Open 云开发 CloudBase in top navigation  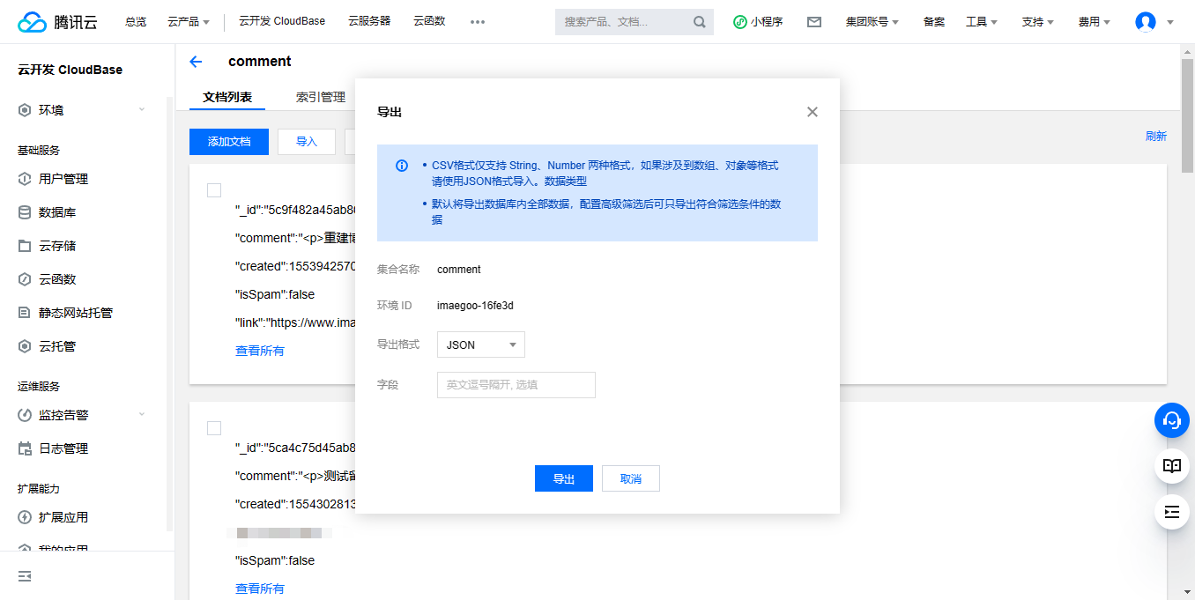[282, 21]
